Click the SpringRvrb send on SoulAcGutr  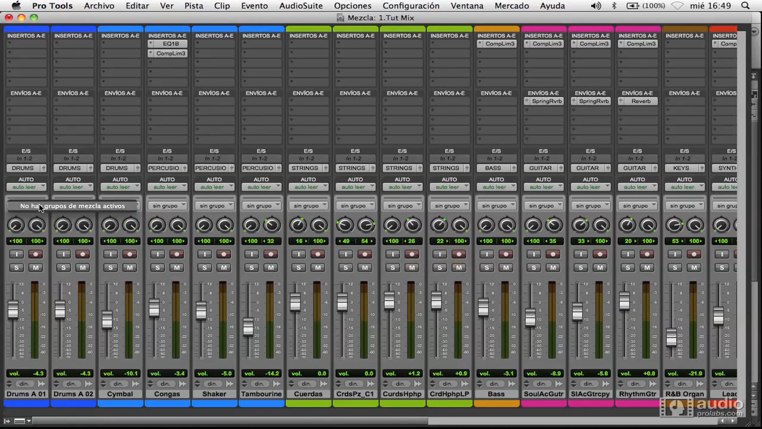click(546, 101)
